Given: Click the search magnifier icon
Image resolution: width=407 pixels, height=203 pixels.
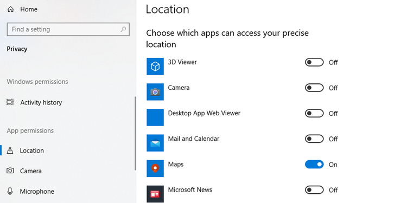Looking at the screenshot, I should pyautogui.click(x=123, y=29).
